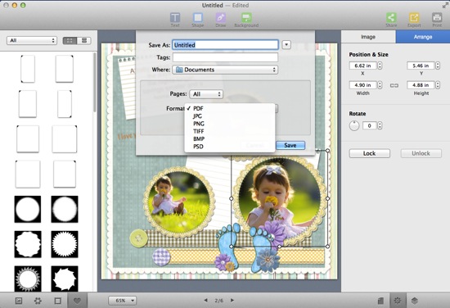Select the torn-edge mask thumbnail
450x308 pixels.
(65, 279)
